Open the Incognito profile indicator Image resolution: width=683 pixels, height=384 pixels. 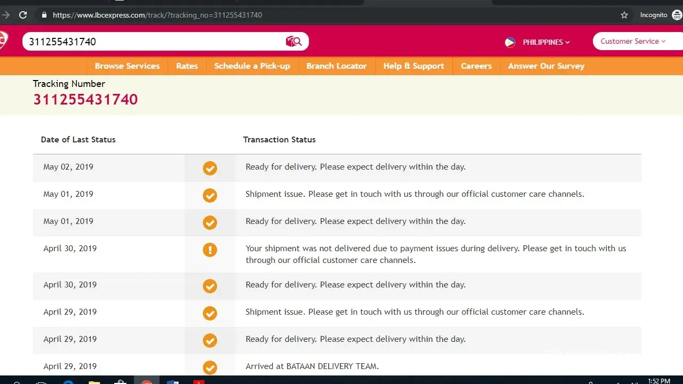pos(661,15)
